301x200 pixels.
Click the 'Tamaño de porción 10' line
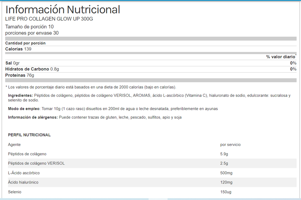click(x=29, y=27)
